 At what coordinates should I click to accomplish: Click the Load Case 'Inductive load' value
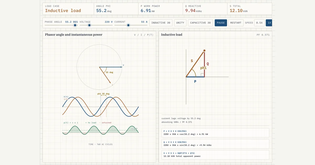[x=63, y=11]
